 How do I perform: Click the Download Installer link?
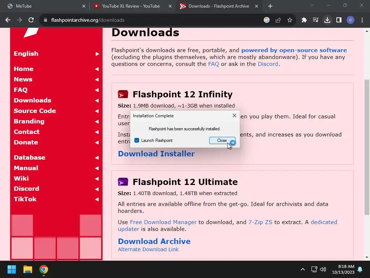click(156, 153)
